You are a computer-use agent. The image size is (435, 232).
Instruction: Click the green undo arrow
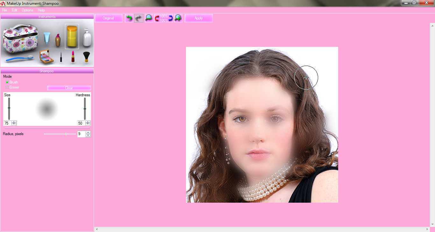coord(129,18)
